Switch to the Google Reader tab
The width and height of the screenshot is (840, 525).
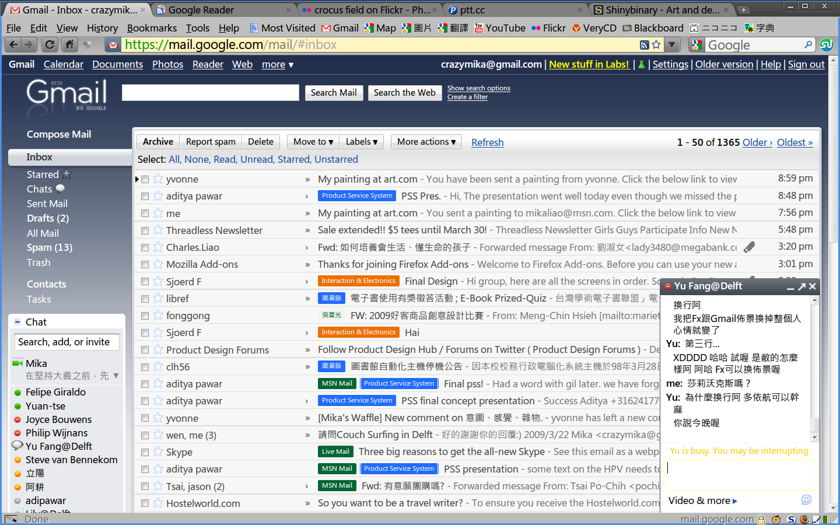pyautogui.click(x=223, y=10)
